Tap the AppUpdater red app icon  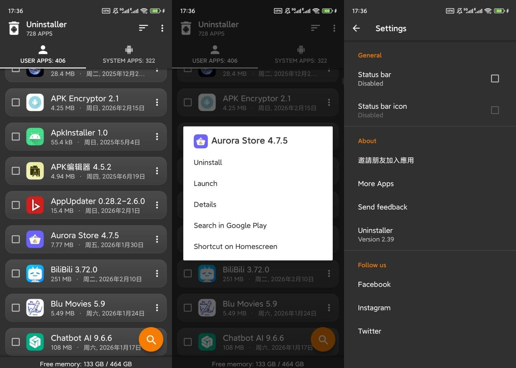click(x=35, y=205)
